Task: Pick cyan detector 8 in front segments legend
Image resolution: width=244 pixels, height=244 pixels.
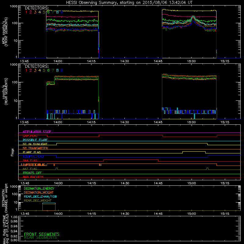Action: coord(57,12)
